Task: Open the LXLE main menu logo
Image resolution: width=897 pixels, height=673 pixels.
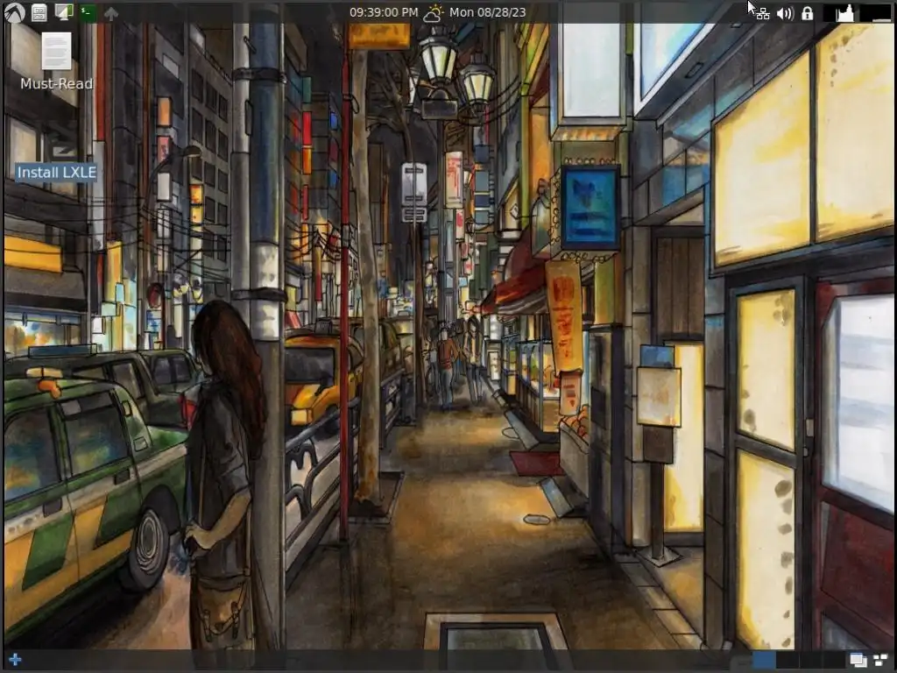Action: point(14,12)
